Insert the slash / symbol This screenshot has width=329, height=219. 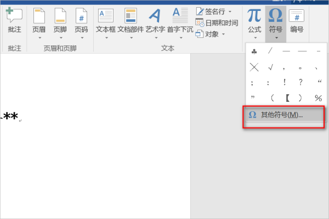click(270, 50)
